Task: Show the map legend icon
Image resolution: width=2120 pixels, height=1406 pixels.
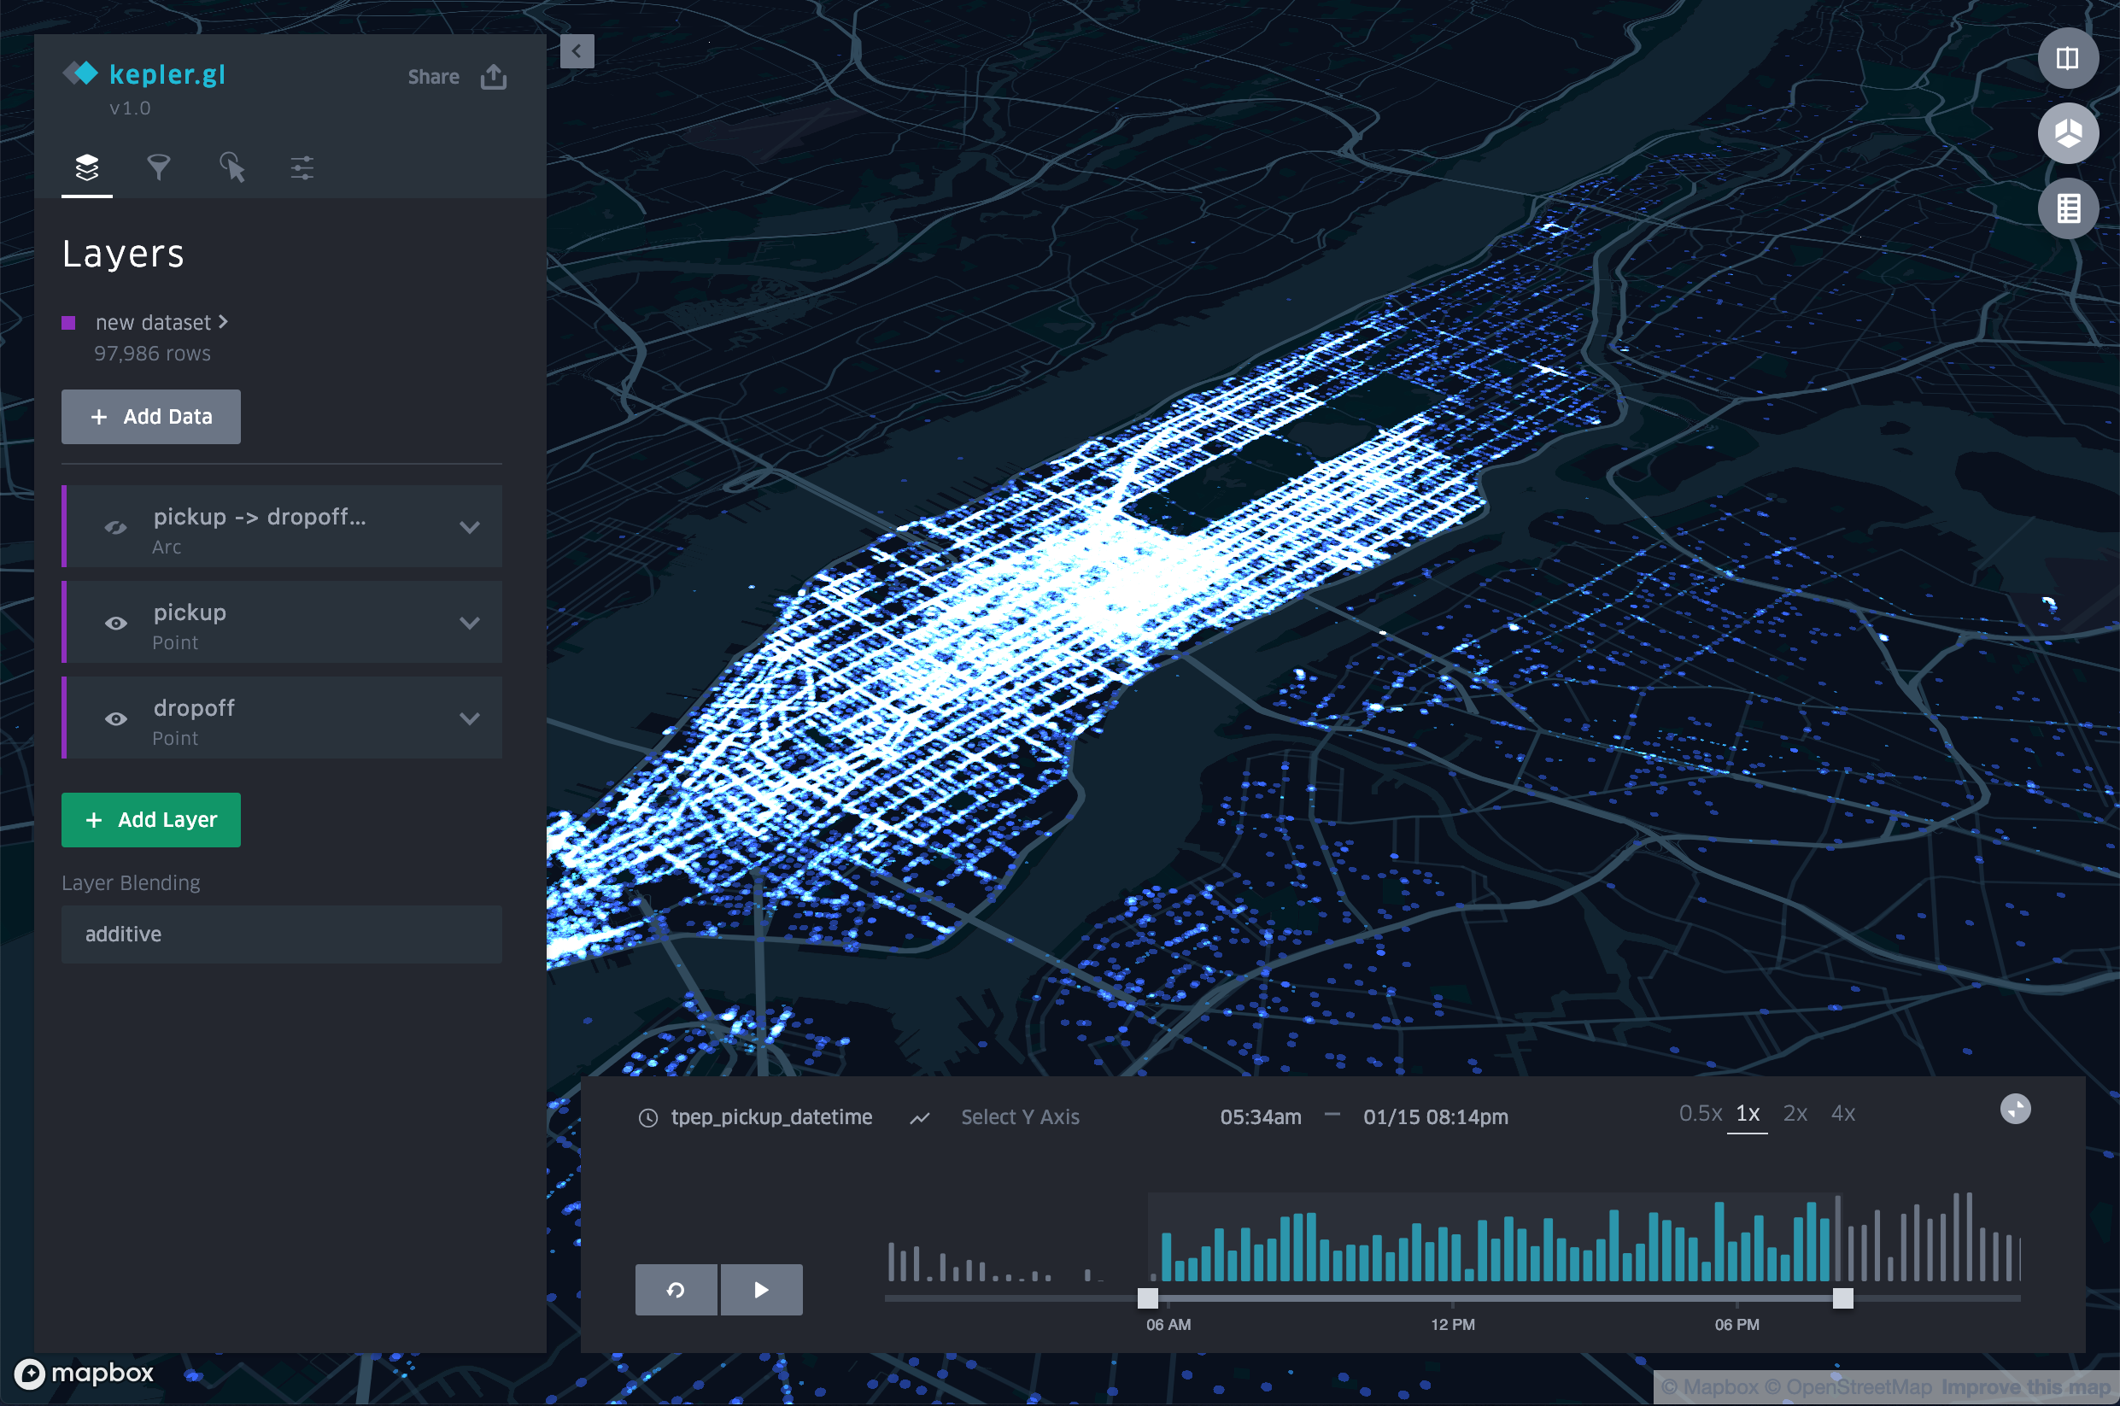Action: tap(2068, 208)
